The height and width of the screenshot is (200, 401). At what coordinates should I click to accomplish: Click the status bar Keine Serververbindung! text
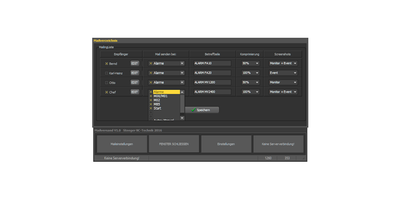click(x=122, y=158)
